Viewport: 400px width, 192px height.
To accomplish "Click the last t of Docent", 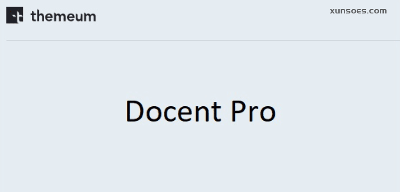I will (217, 112).
